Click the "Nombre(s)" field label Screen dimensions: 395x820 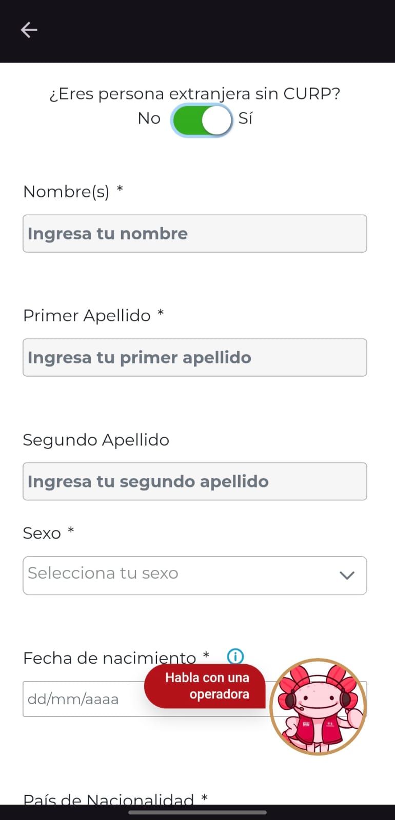click(x=67, y=192)
